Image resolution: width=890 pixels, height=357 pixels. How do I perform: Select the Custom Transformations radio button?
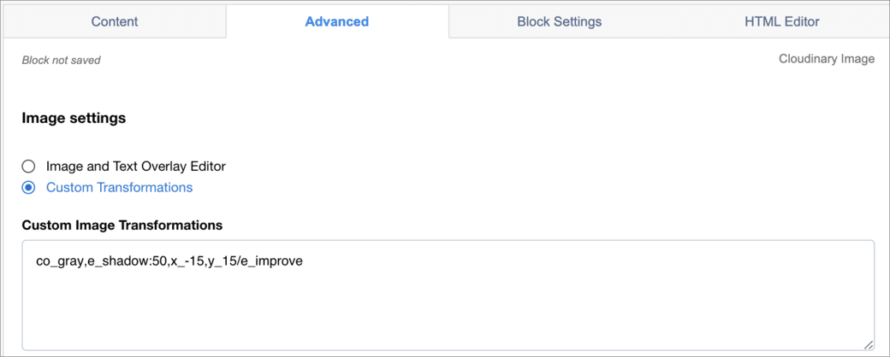(x=28, y=187)
